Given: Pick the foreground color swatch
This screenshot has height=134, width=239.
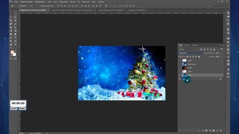Looking at the screenshot, I should point(12,52).
